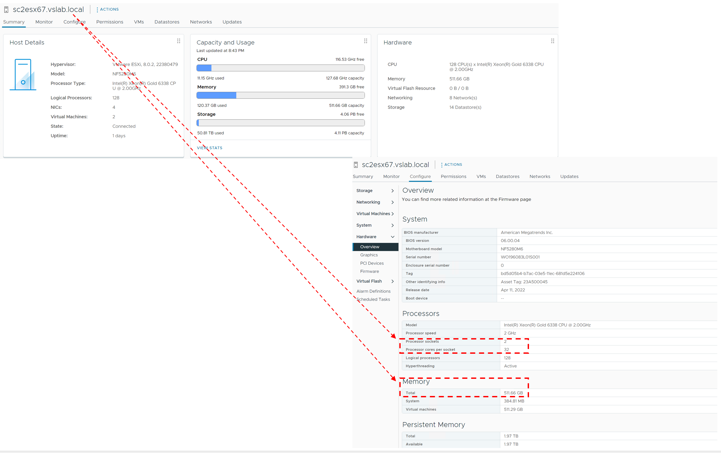Click the large host server image in Host Details
This screenshot has width=721, height=453.
tap(23, 74)
